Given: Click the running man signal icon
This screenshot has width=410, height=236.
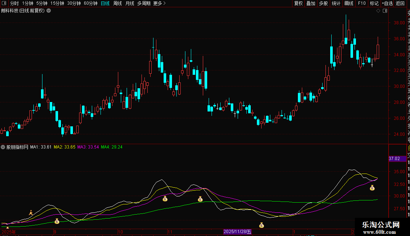Looking at the screenshot, I should pos(31,213).
